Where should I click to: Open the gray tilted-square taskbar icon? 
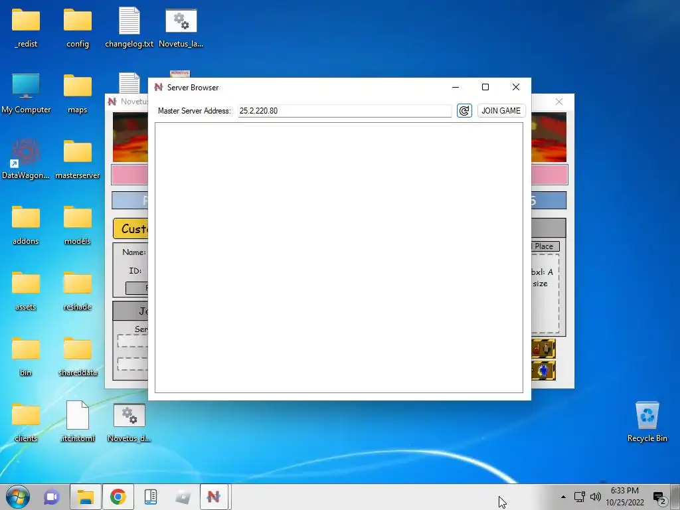[x=183, y=497]
